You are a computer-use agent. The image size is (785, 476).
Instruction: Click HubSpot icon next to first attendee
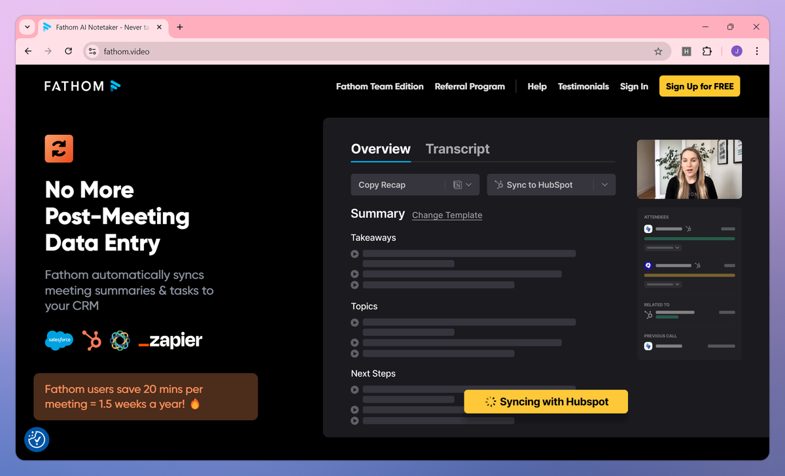pos(688,229)
